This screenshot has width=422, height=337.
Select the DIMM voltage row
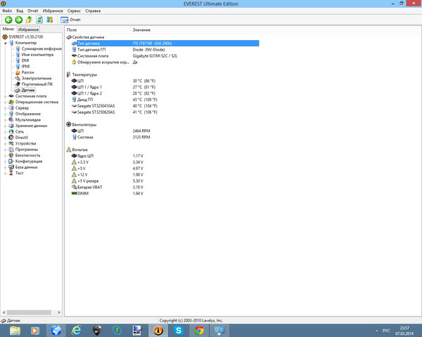tap(165, 194)
